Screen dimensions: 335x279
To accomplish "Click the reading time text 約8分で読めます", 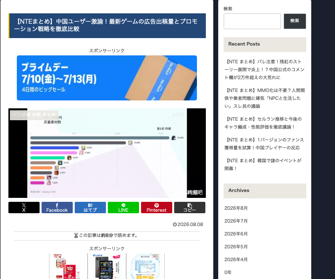I will point(106,235).
